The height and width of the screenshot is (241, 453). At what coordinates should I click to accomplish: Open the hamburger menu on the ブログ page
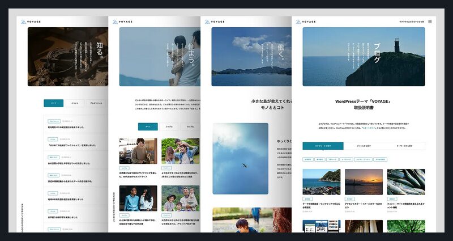pyautogui.click(x=430, y=22)
